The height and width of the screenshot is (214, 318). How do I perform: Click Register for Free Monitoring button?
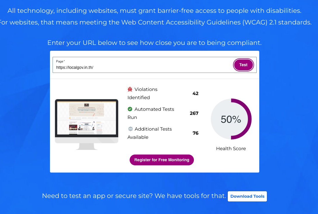click(x=162, y=160)
